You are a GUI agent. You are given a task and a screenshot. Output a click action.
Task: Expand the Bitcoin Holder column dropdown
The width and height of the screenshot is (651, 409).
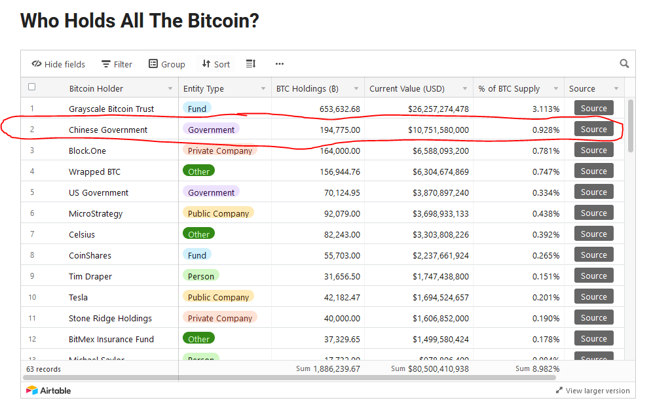pos(170,89)
